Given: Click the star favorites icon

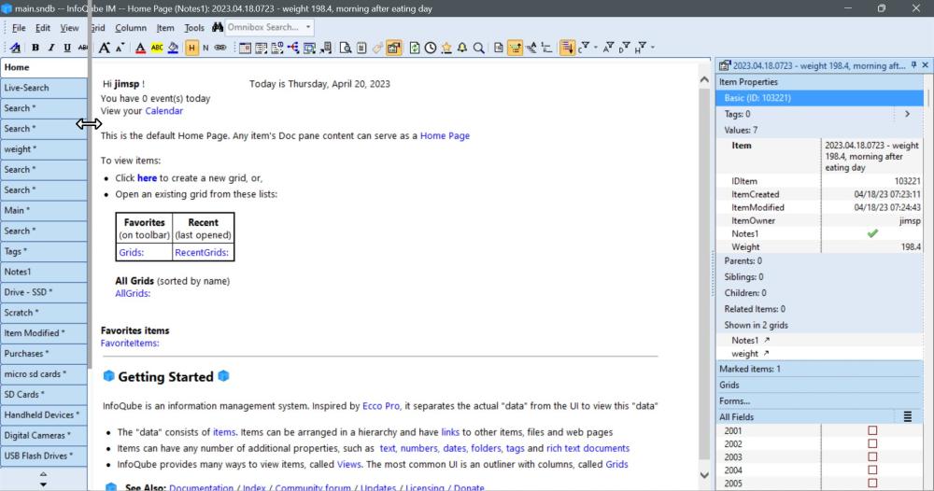Looking at the screenshot, I should (446, 48).
